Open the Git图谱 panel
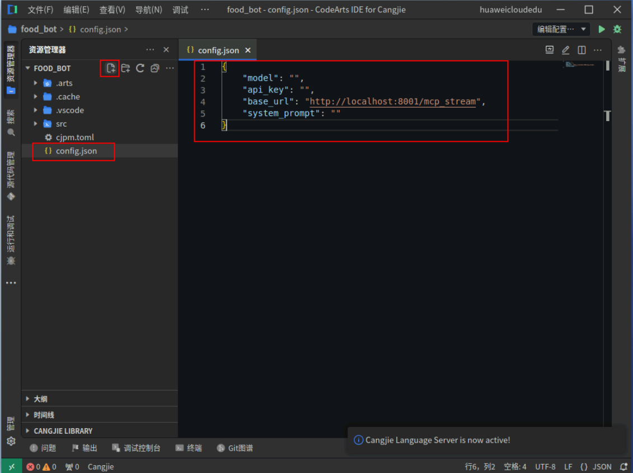The image size is (633, 473). (235, 448)
